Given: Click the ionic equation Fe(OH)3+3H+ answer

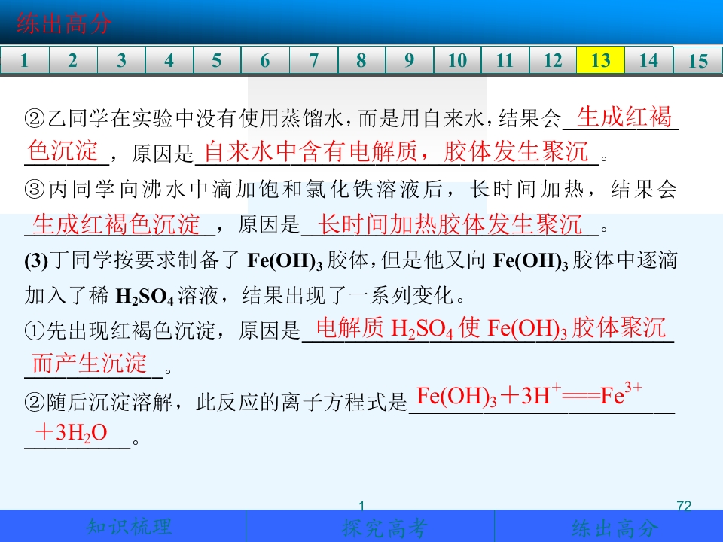Looking at the screenshot, I should point(529,396).
